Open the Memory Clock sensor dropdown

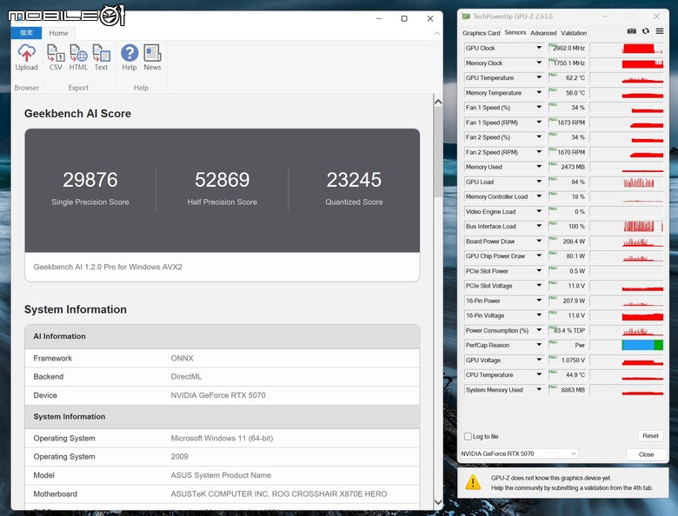pyautogui.click(x=539, y=63)
